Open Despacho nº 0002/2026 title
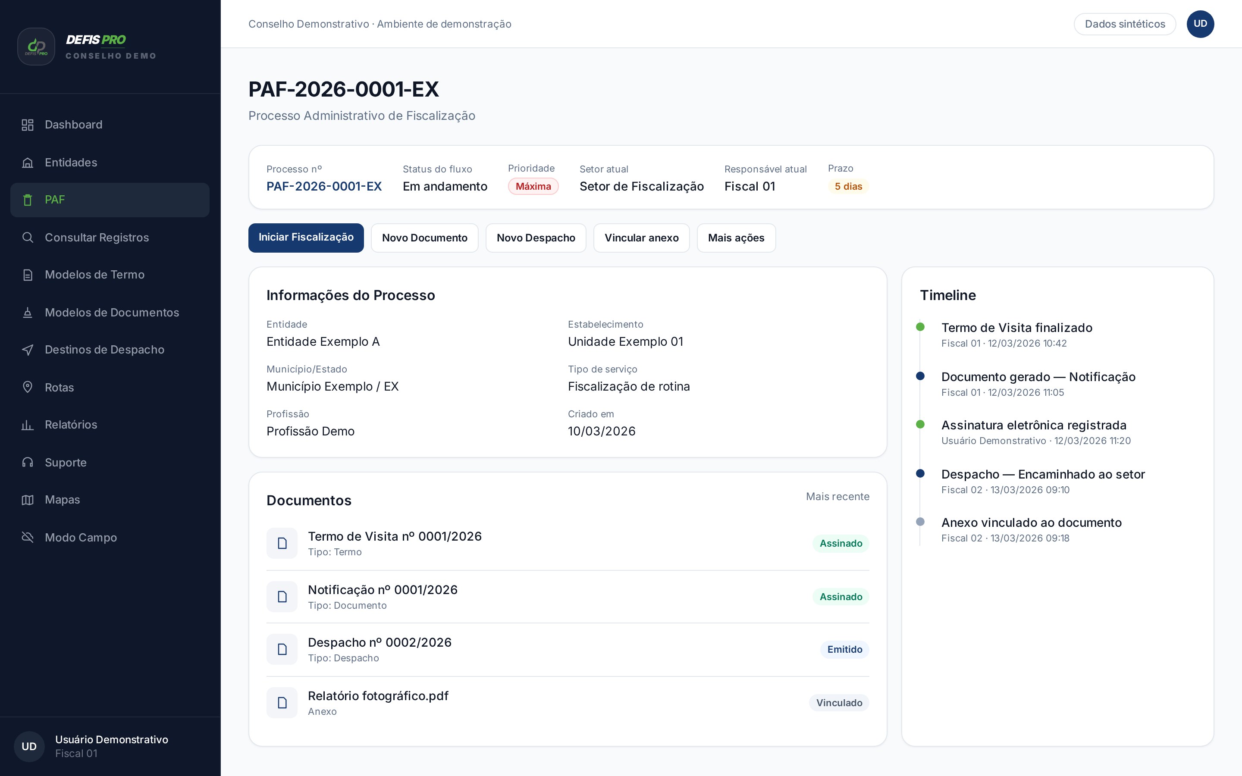1242x776 pixels. (x=379, y=642)
